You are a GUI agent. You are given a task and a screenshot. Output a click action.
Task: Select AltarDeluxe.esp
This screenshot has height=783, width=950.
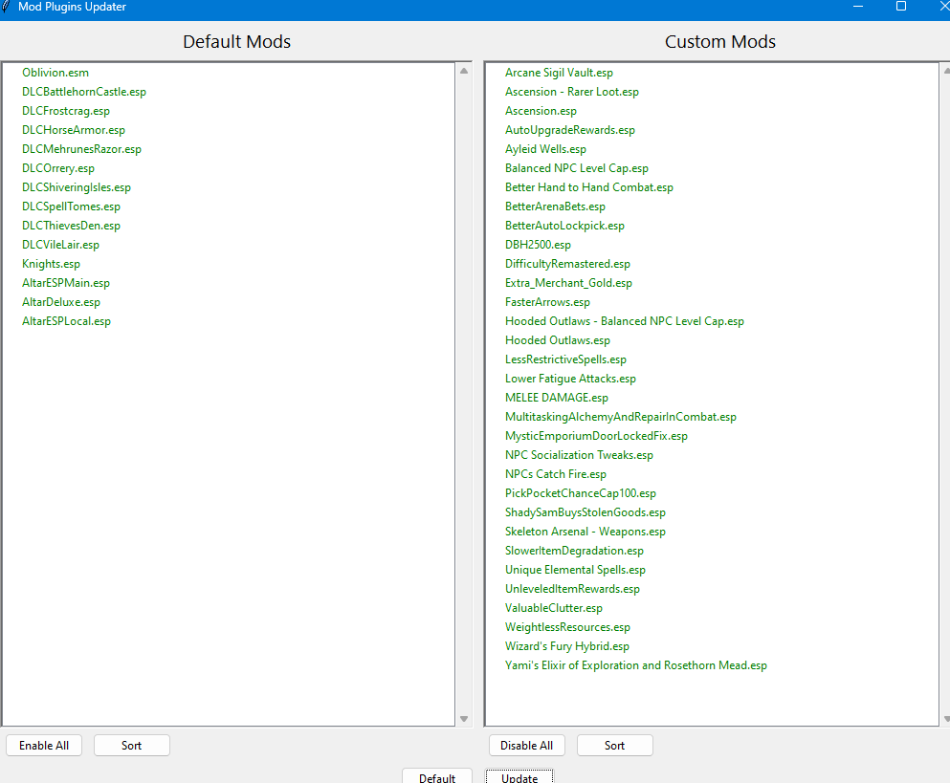[x=60, y=302]
